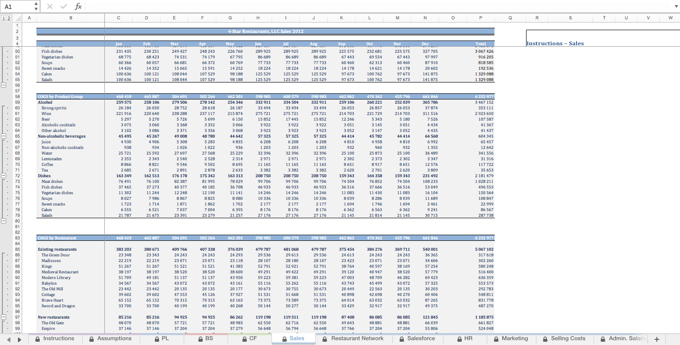This screenshot has width=680, height=345.
Task: Select column S header
Action: point(570,18)
